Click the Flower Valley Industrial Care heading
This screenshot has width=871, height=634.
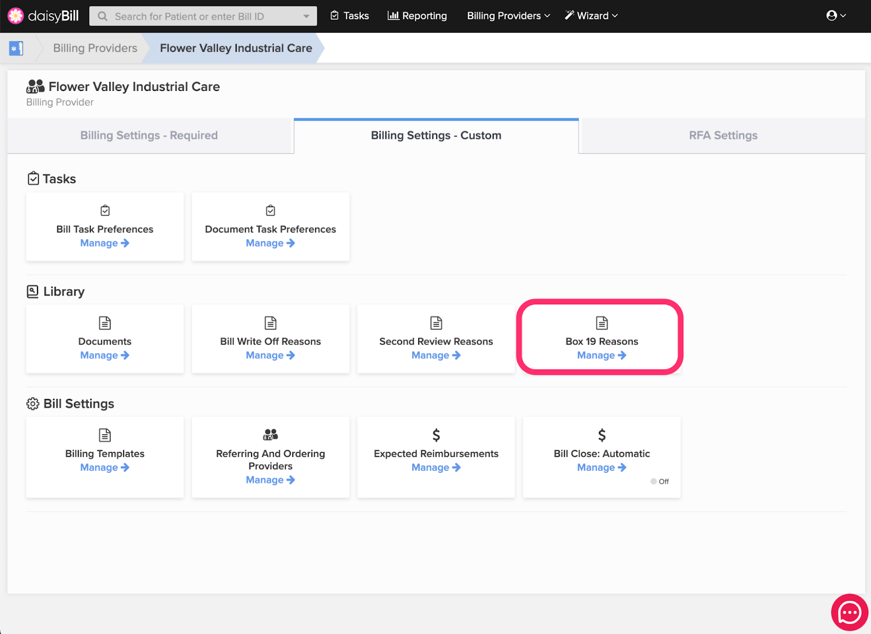(x=134, y=87)
